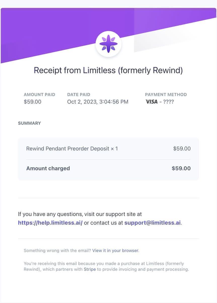Image resolution: width=217 pixels, height=303 pixels.
Task: Click the AMOUNT PAID label
Action: coord(39,94)
